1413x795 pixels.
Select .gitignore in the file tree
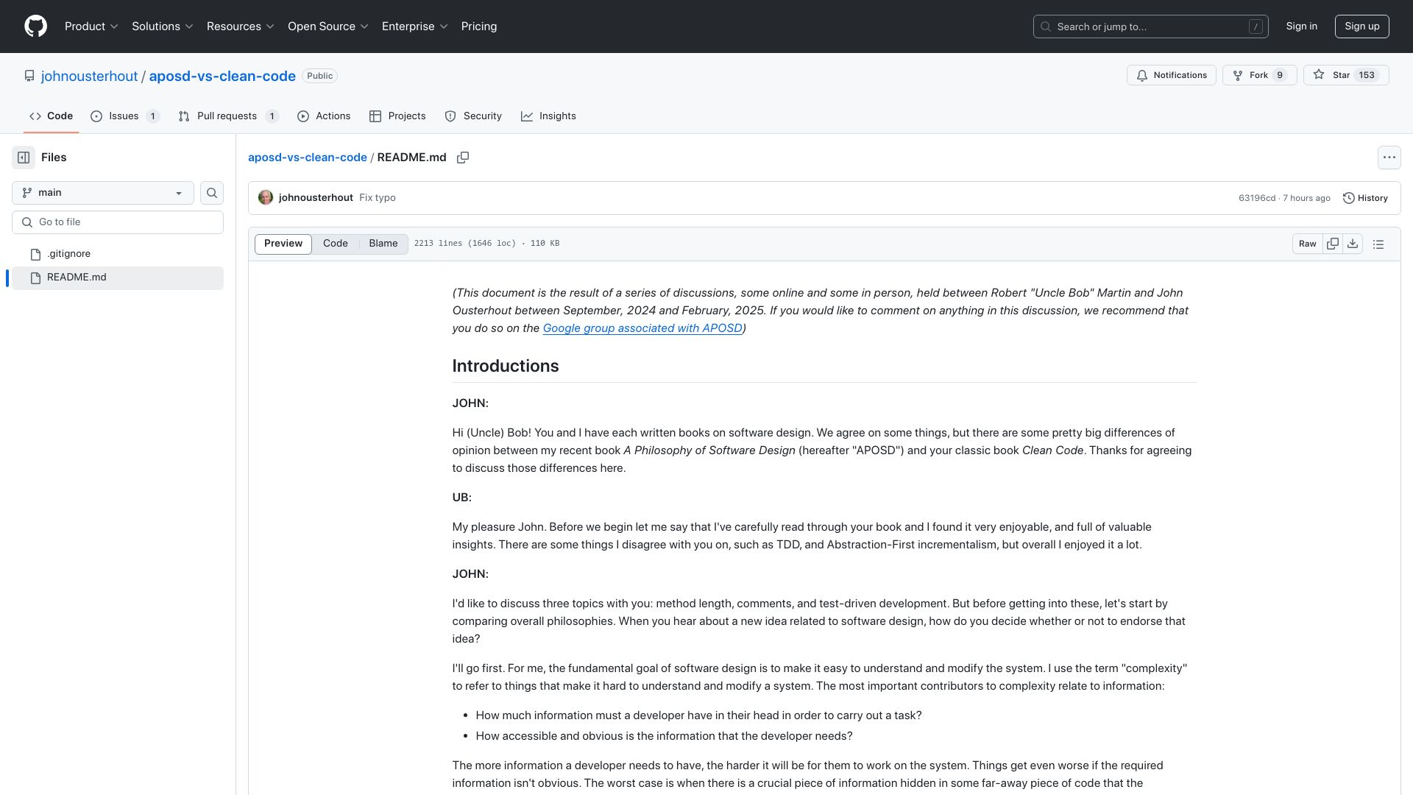pyautogui.click(x=118, y=254)
